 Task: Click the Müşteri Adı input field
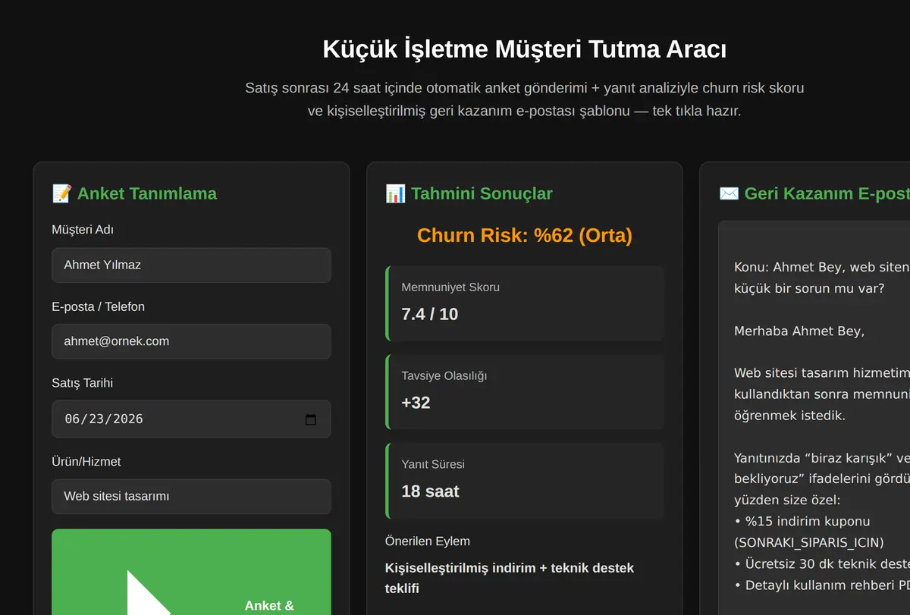tap(191, 265)
